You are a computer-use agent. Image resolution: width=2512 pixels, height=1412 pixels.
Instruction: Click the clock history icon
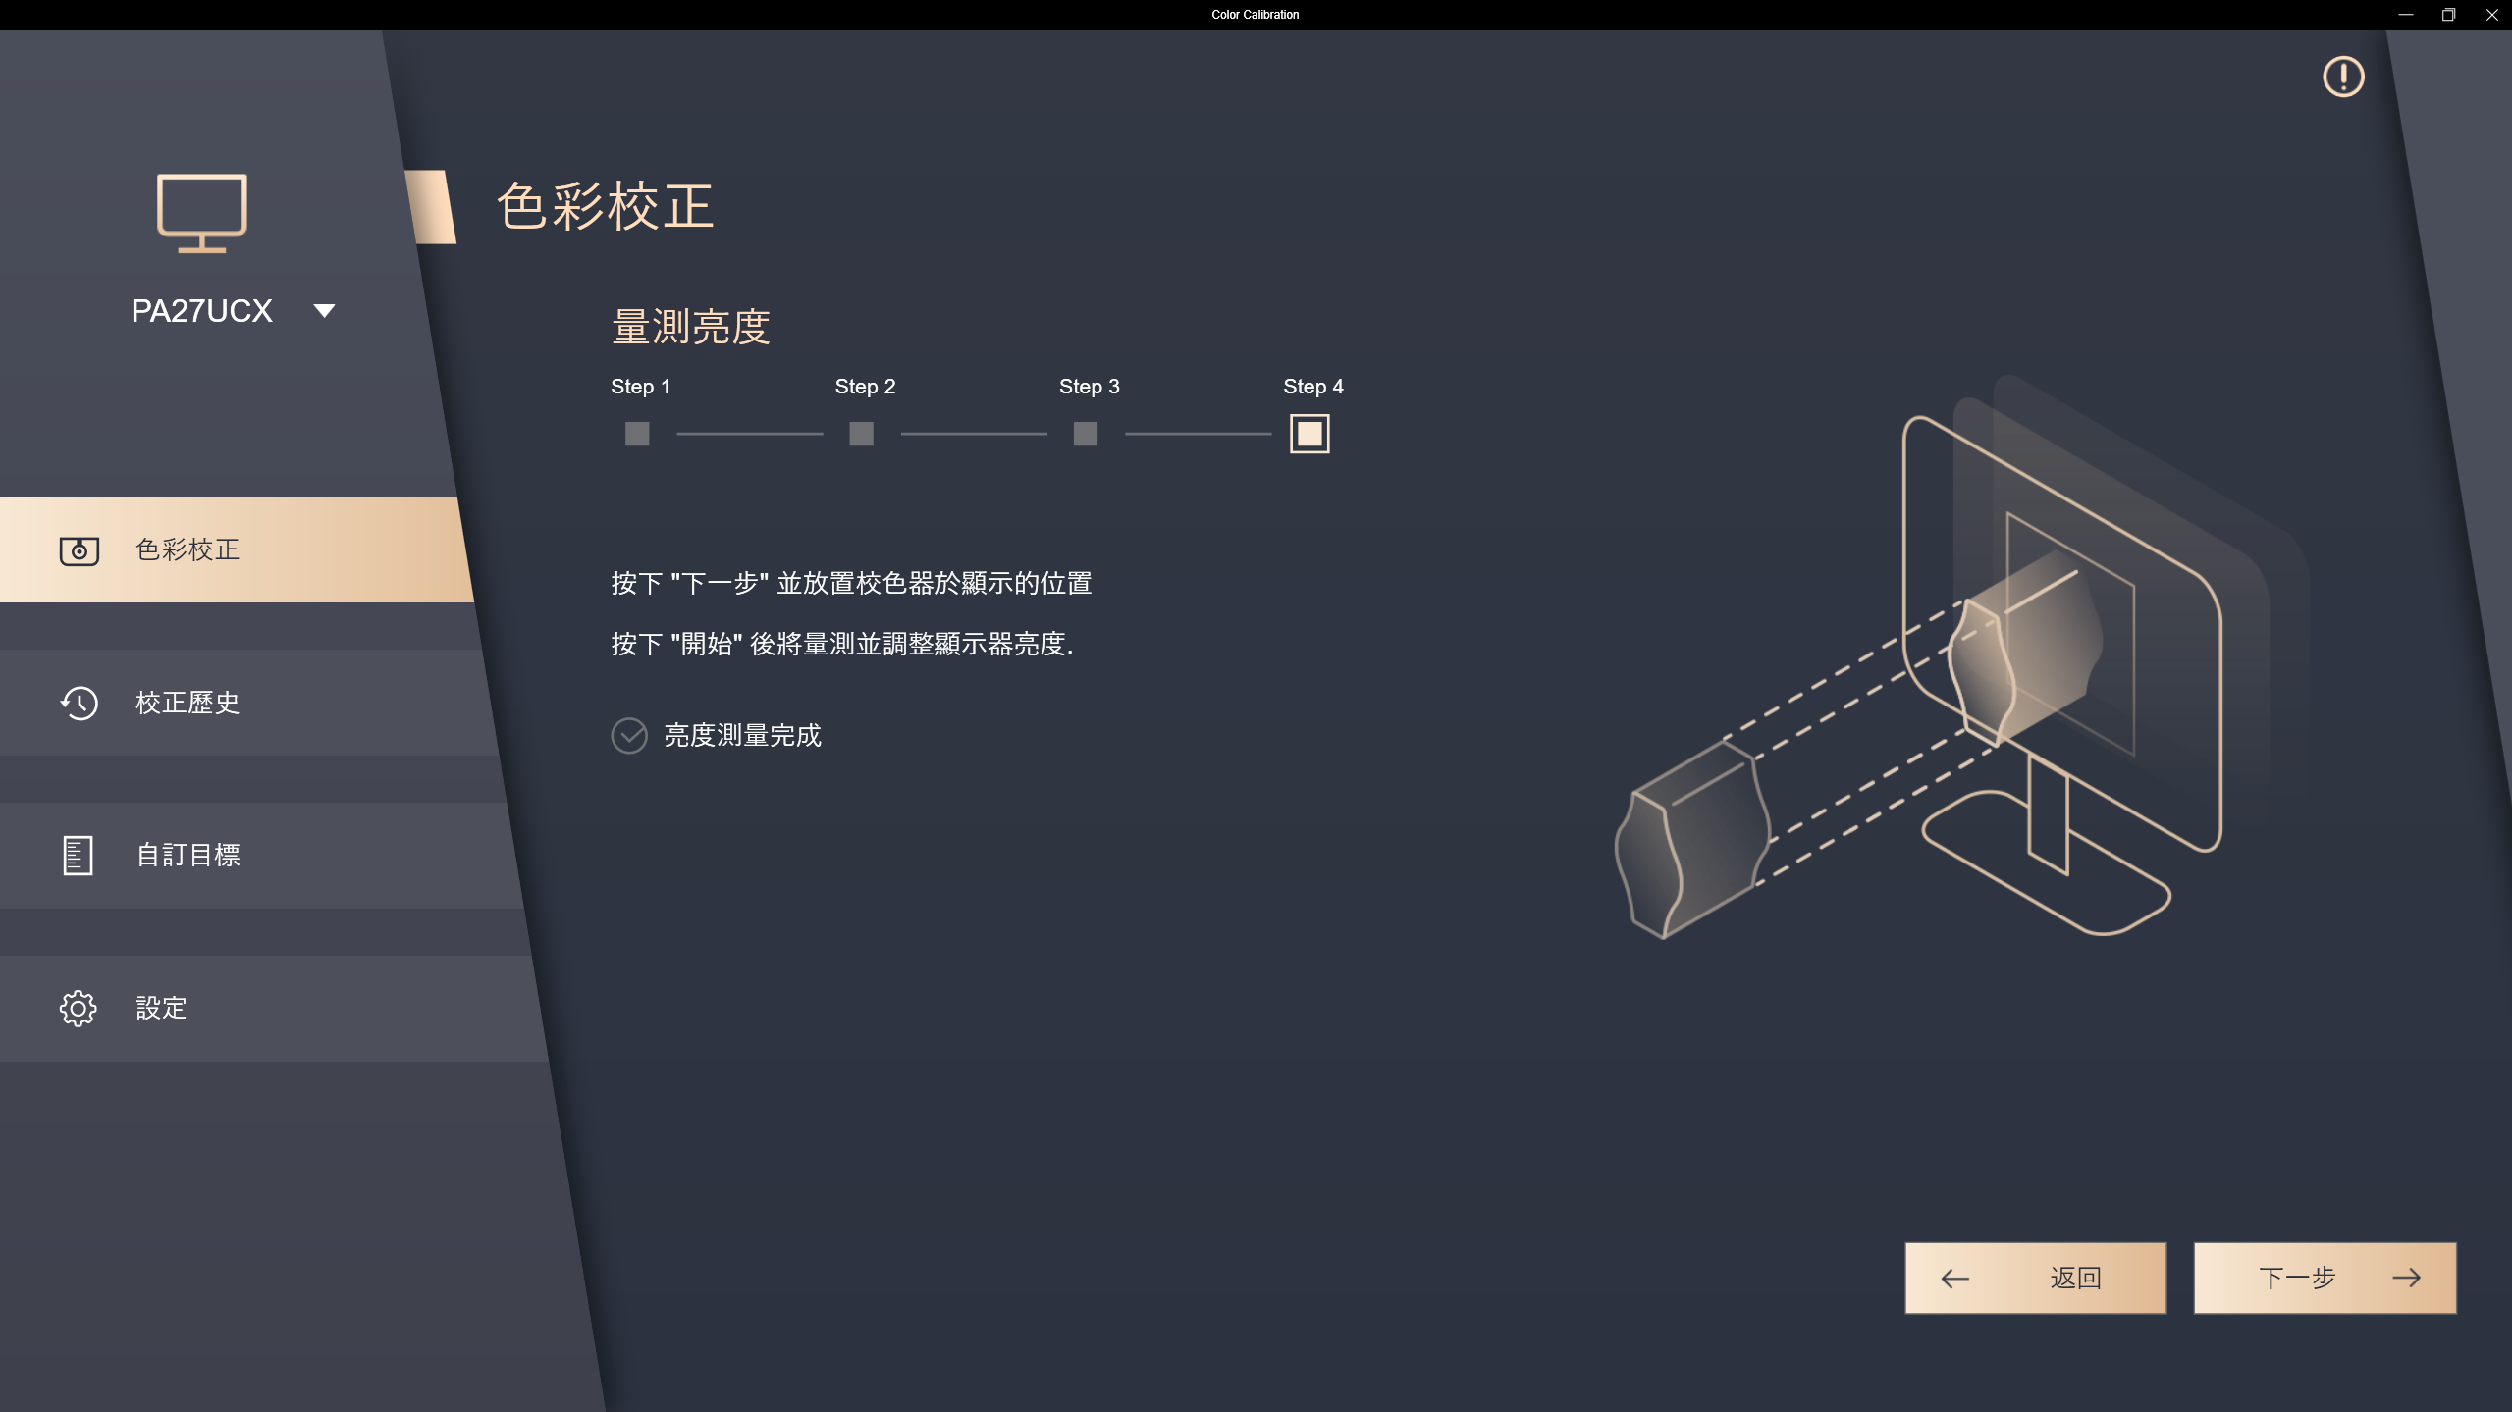pyautogui.click(x=79, y=703)
